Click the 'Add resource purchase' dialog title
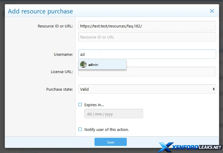 pyautogui.click(x=40, y=11)
